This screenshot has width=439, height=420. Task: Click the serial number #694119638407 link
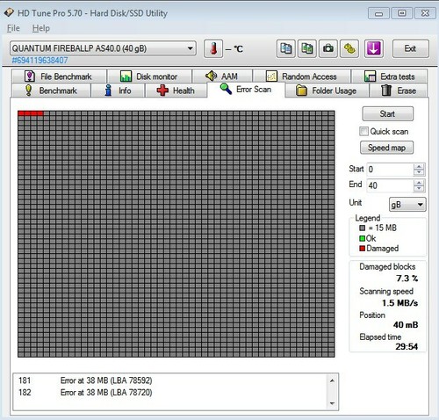(x=40, y=61)
